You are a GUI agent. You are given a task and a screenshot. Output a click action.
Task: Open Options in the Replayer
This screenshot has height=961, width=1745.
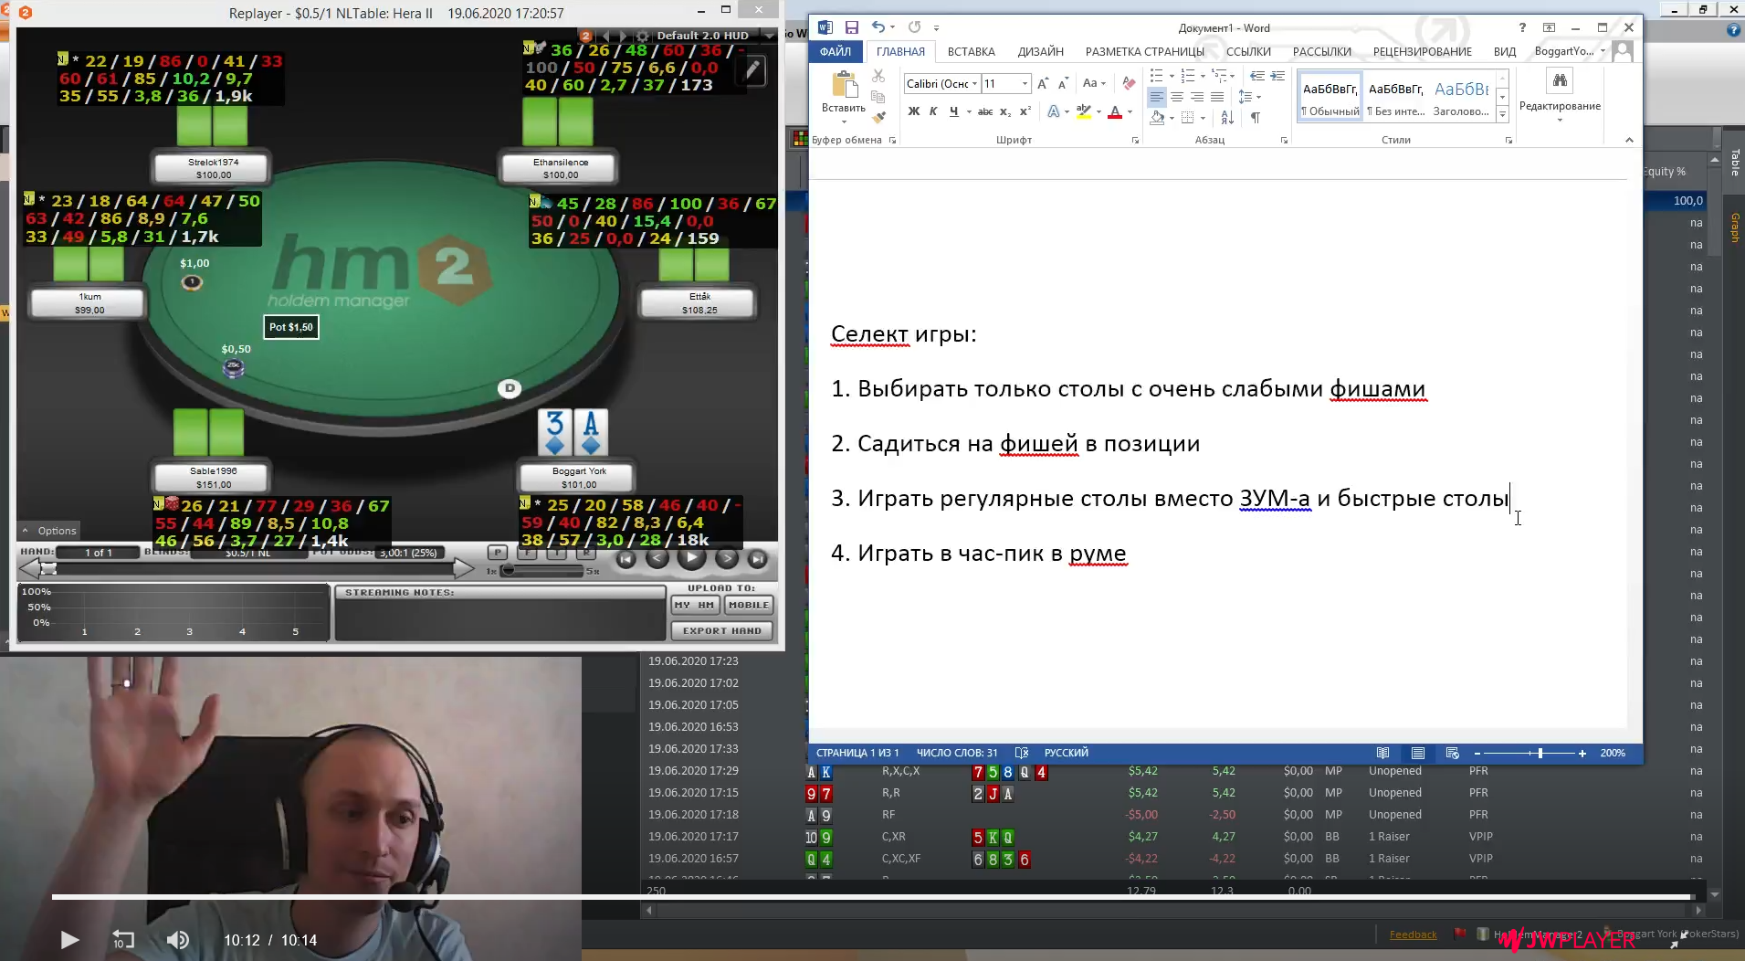tap(49, 531)
